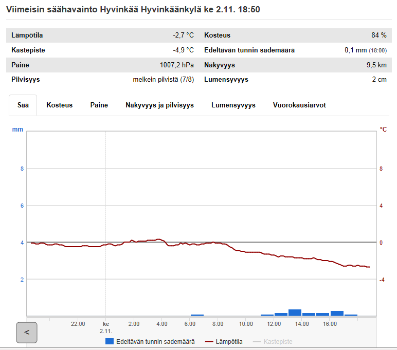Toggle Edeltävän tunnin sademäärä legend series
397x350 pixels.
click(x=155, y=341)
